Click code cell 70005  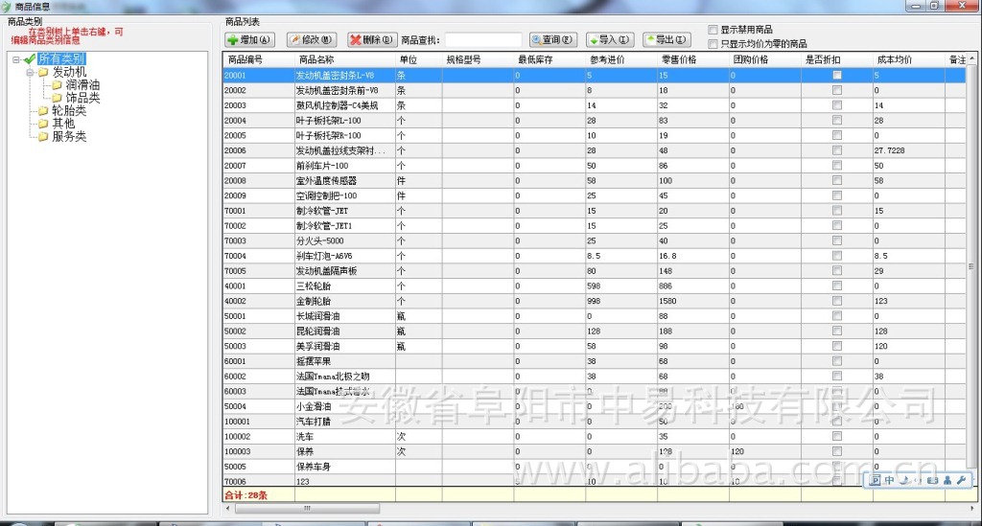coord(259,271)
